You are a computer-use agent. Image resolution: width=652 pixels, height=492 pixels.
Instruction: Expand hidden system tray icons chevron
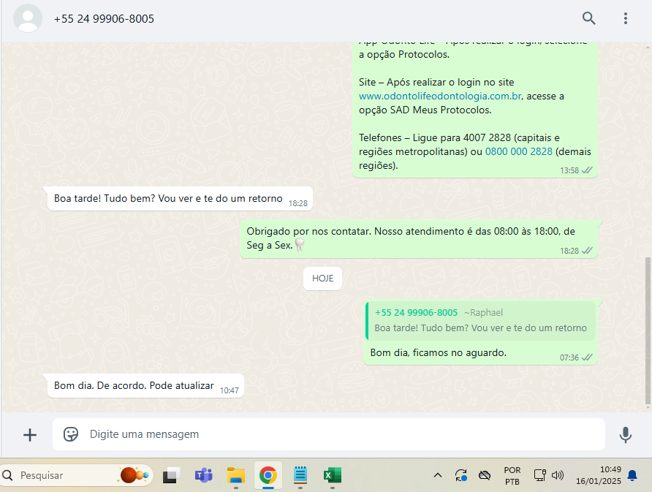click(438, 475)
